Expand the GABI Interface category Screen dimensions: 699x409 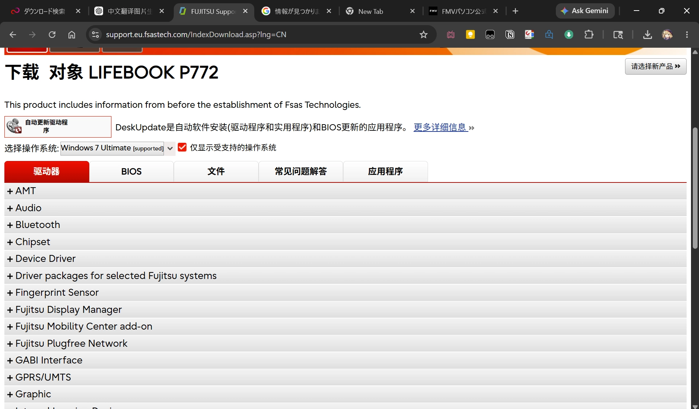coord(345,360)
